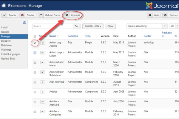Sort by the Name column header

(53, 36)
